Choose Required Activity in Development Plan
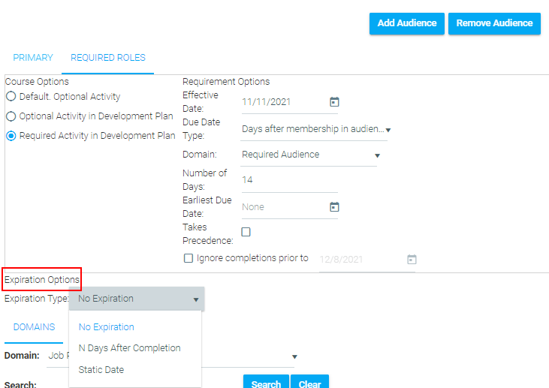This screenshot has width=549, height=388. pyautogui.click(x=11, y=136)
